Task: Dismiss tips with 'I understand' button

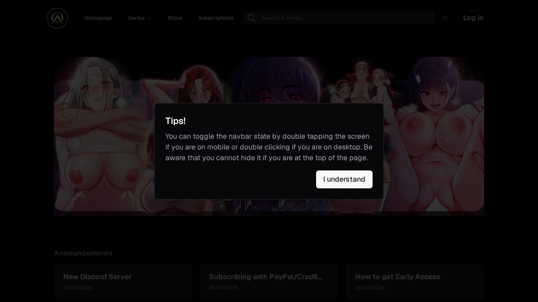Action: point(344,179)
